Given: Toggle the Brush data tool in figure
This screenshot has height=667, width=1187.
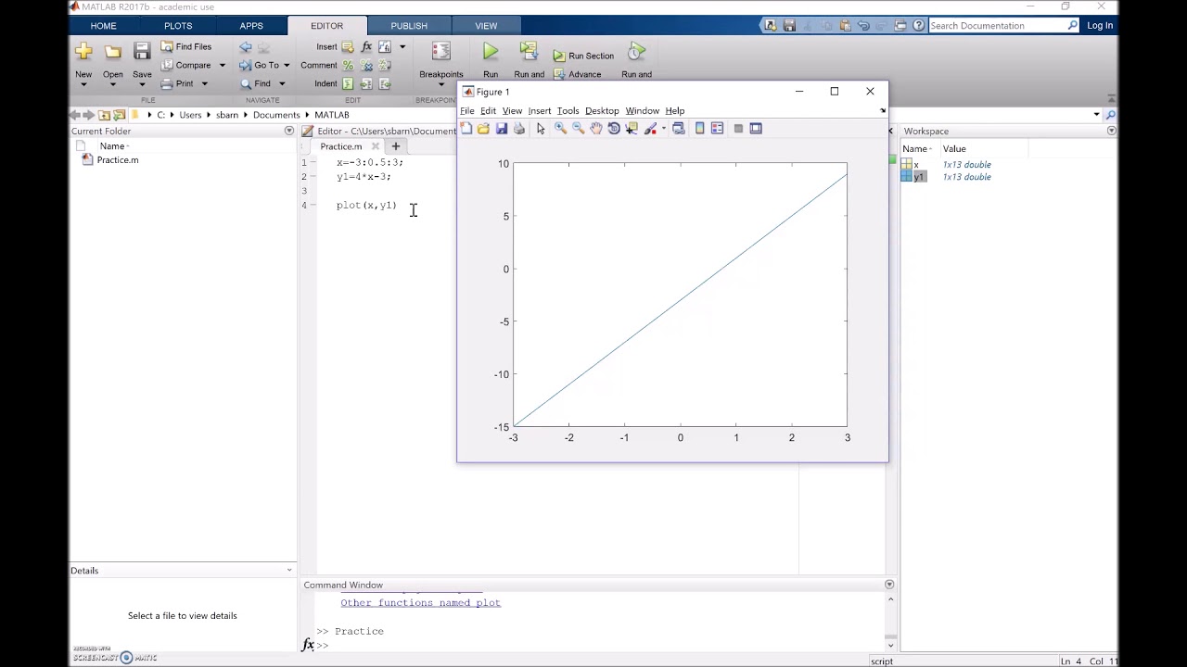Looking at the screenshot, I should (x=650, y=129).
